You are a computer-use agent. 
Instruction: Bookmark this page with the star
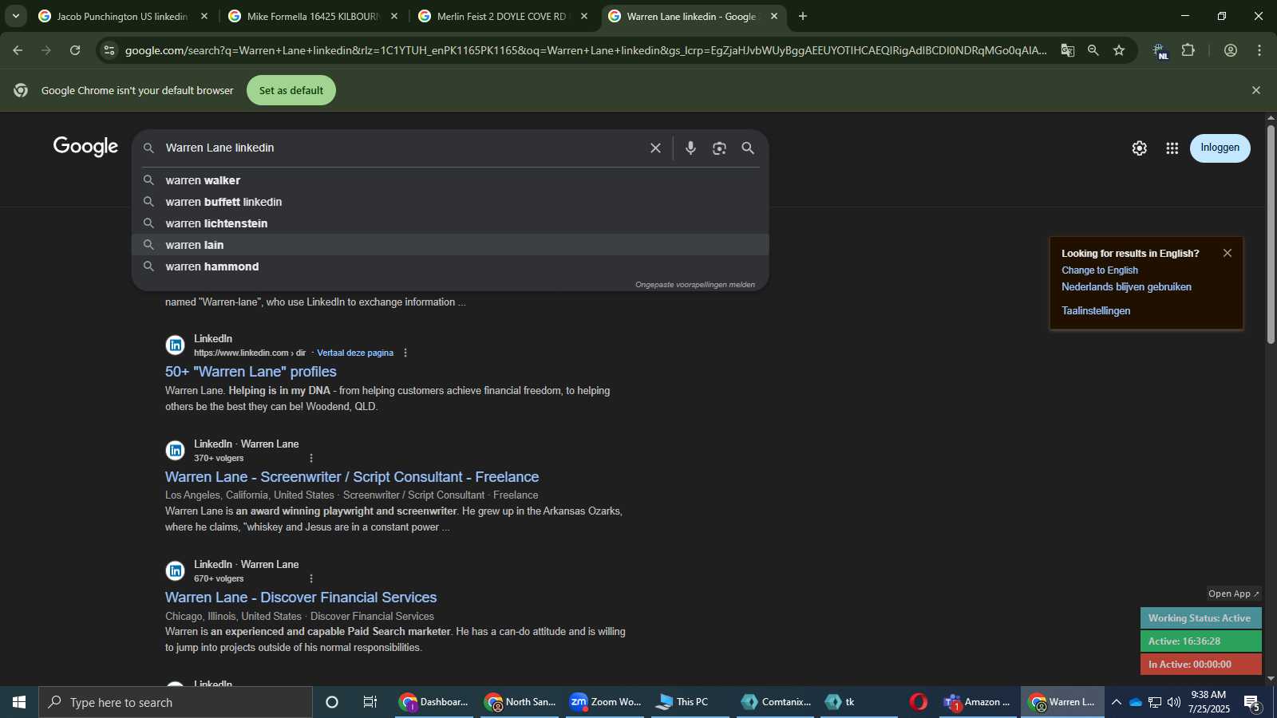[x=1119, y=50]
